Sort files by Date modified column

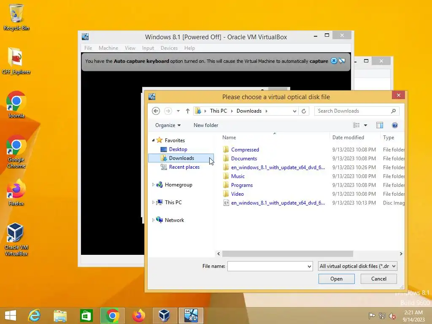[x=348, y=138]
